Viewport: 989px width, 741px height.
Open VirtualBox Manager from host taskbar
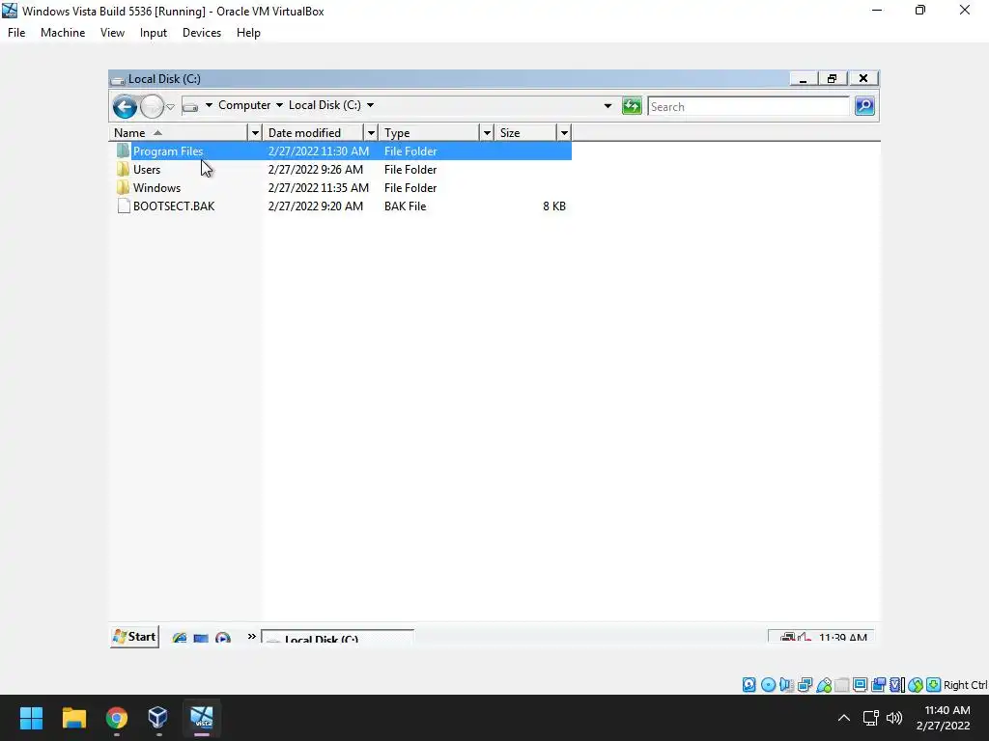[x=157, y=718]
